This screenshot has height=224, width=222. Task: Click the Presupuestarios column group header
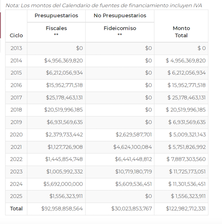56,15
